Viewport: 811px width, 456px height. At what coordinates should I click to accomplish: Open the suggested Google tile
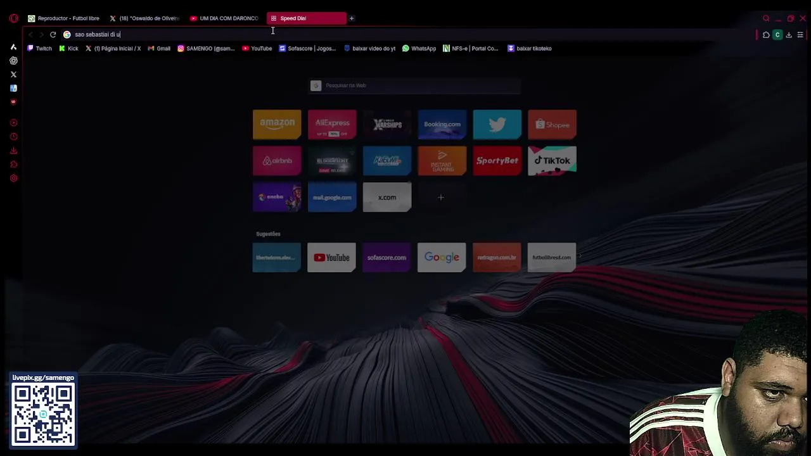pyautogui.click(x=442, y=258)
